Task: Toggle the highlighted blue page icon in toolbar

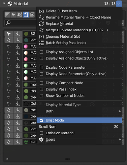Action: point(26,15)
